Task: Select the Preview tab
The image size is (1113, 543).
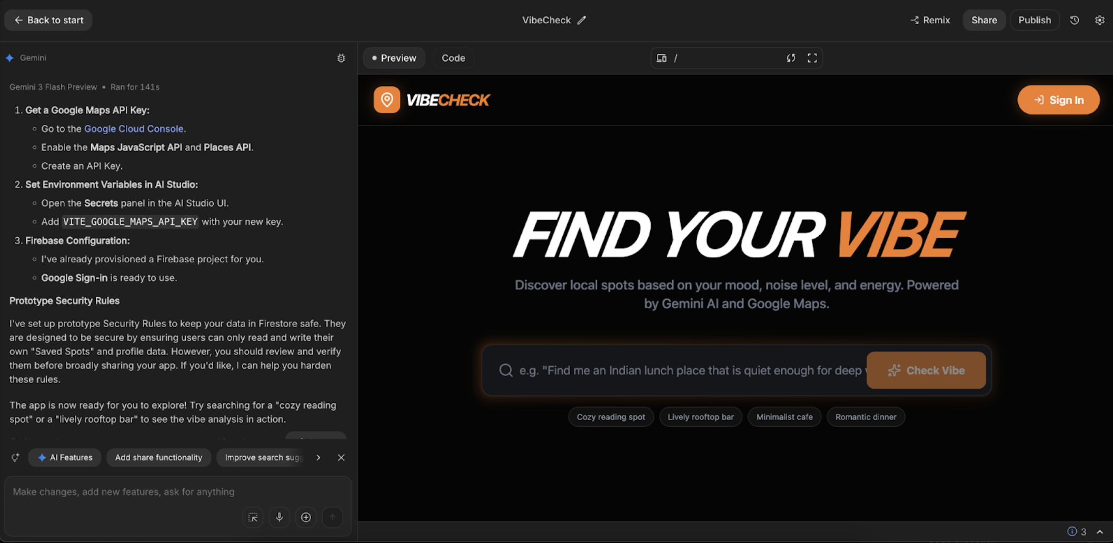Action: [394, 58]
